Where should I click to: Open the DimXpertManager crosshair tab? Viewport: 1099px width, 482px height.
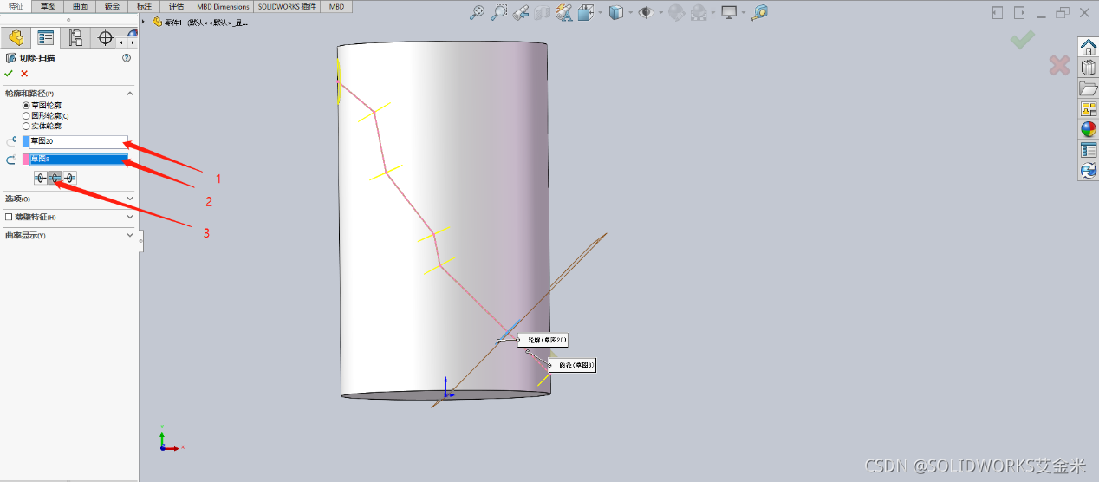106,37
